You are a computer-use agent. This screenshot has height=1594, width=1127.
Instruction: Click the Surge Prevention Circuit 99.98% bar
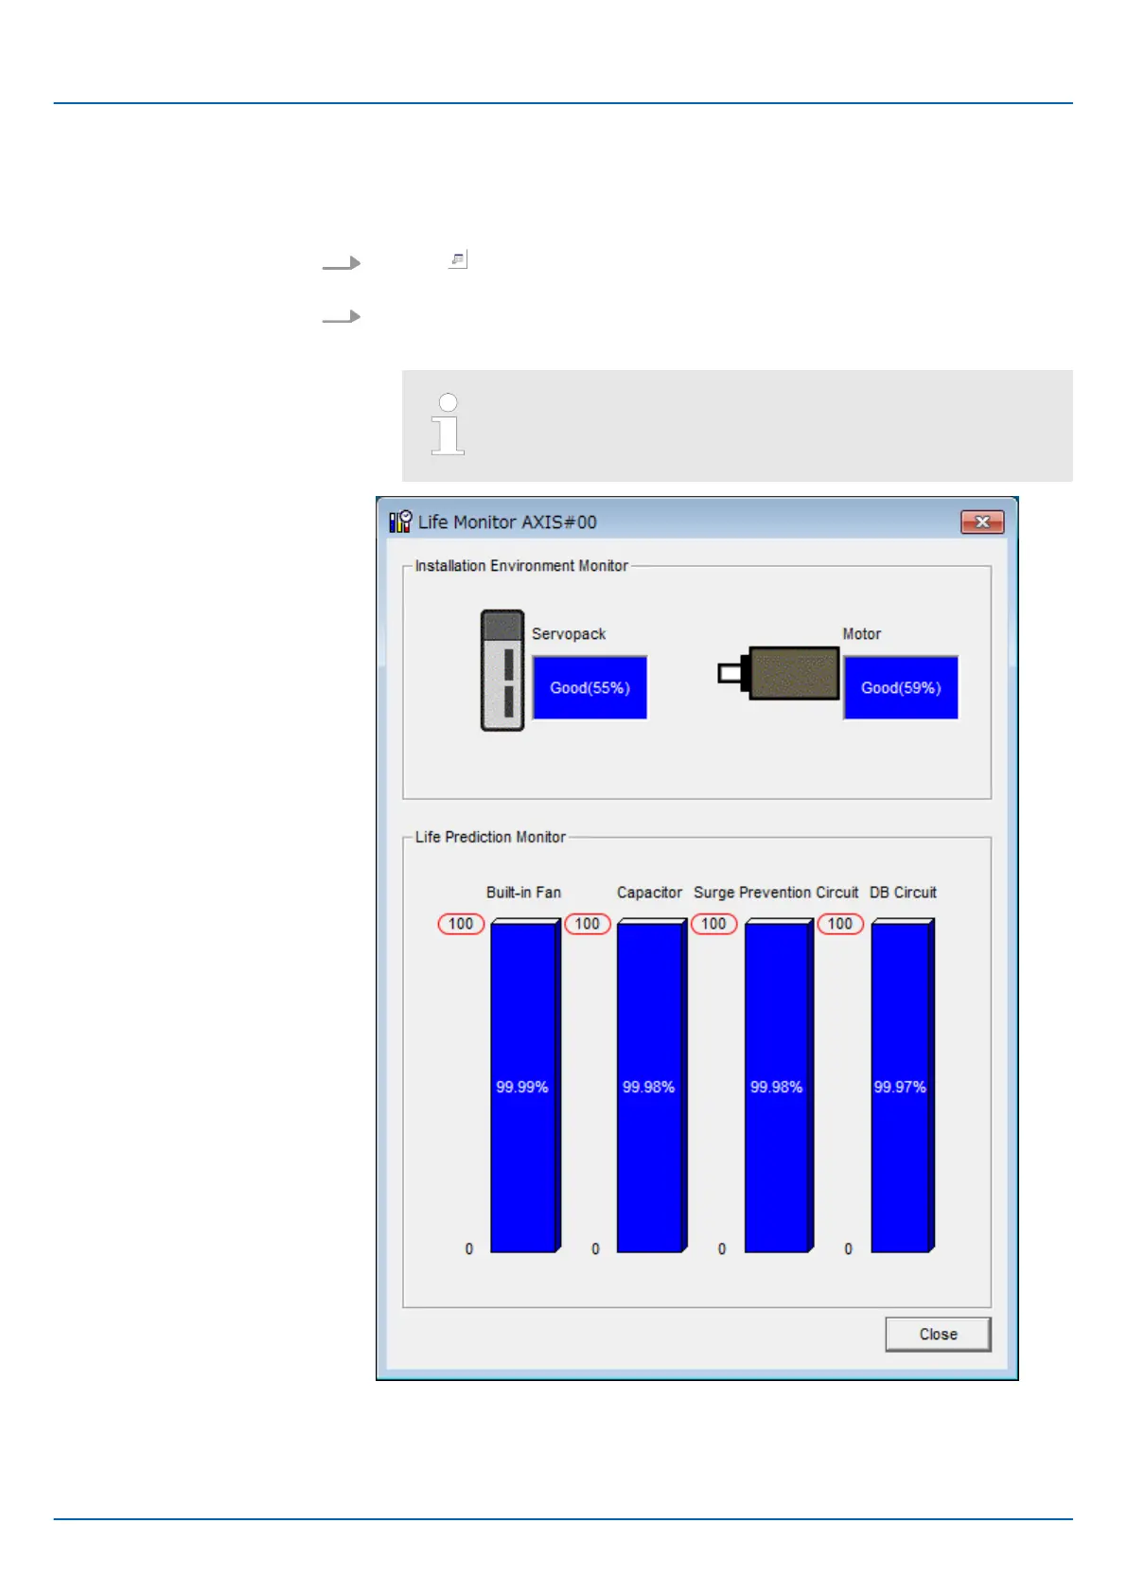[x=780, y=1086]
